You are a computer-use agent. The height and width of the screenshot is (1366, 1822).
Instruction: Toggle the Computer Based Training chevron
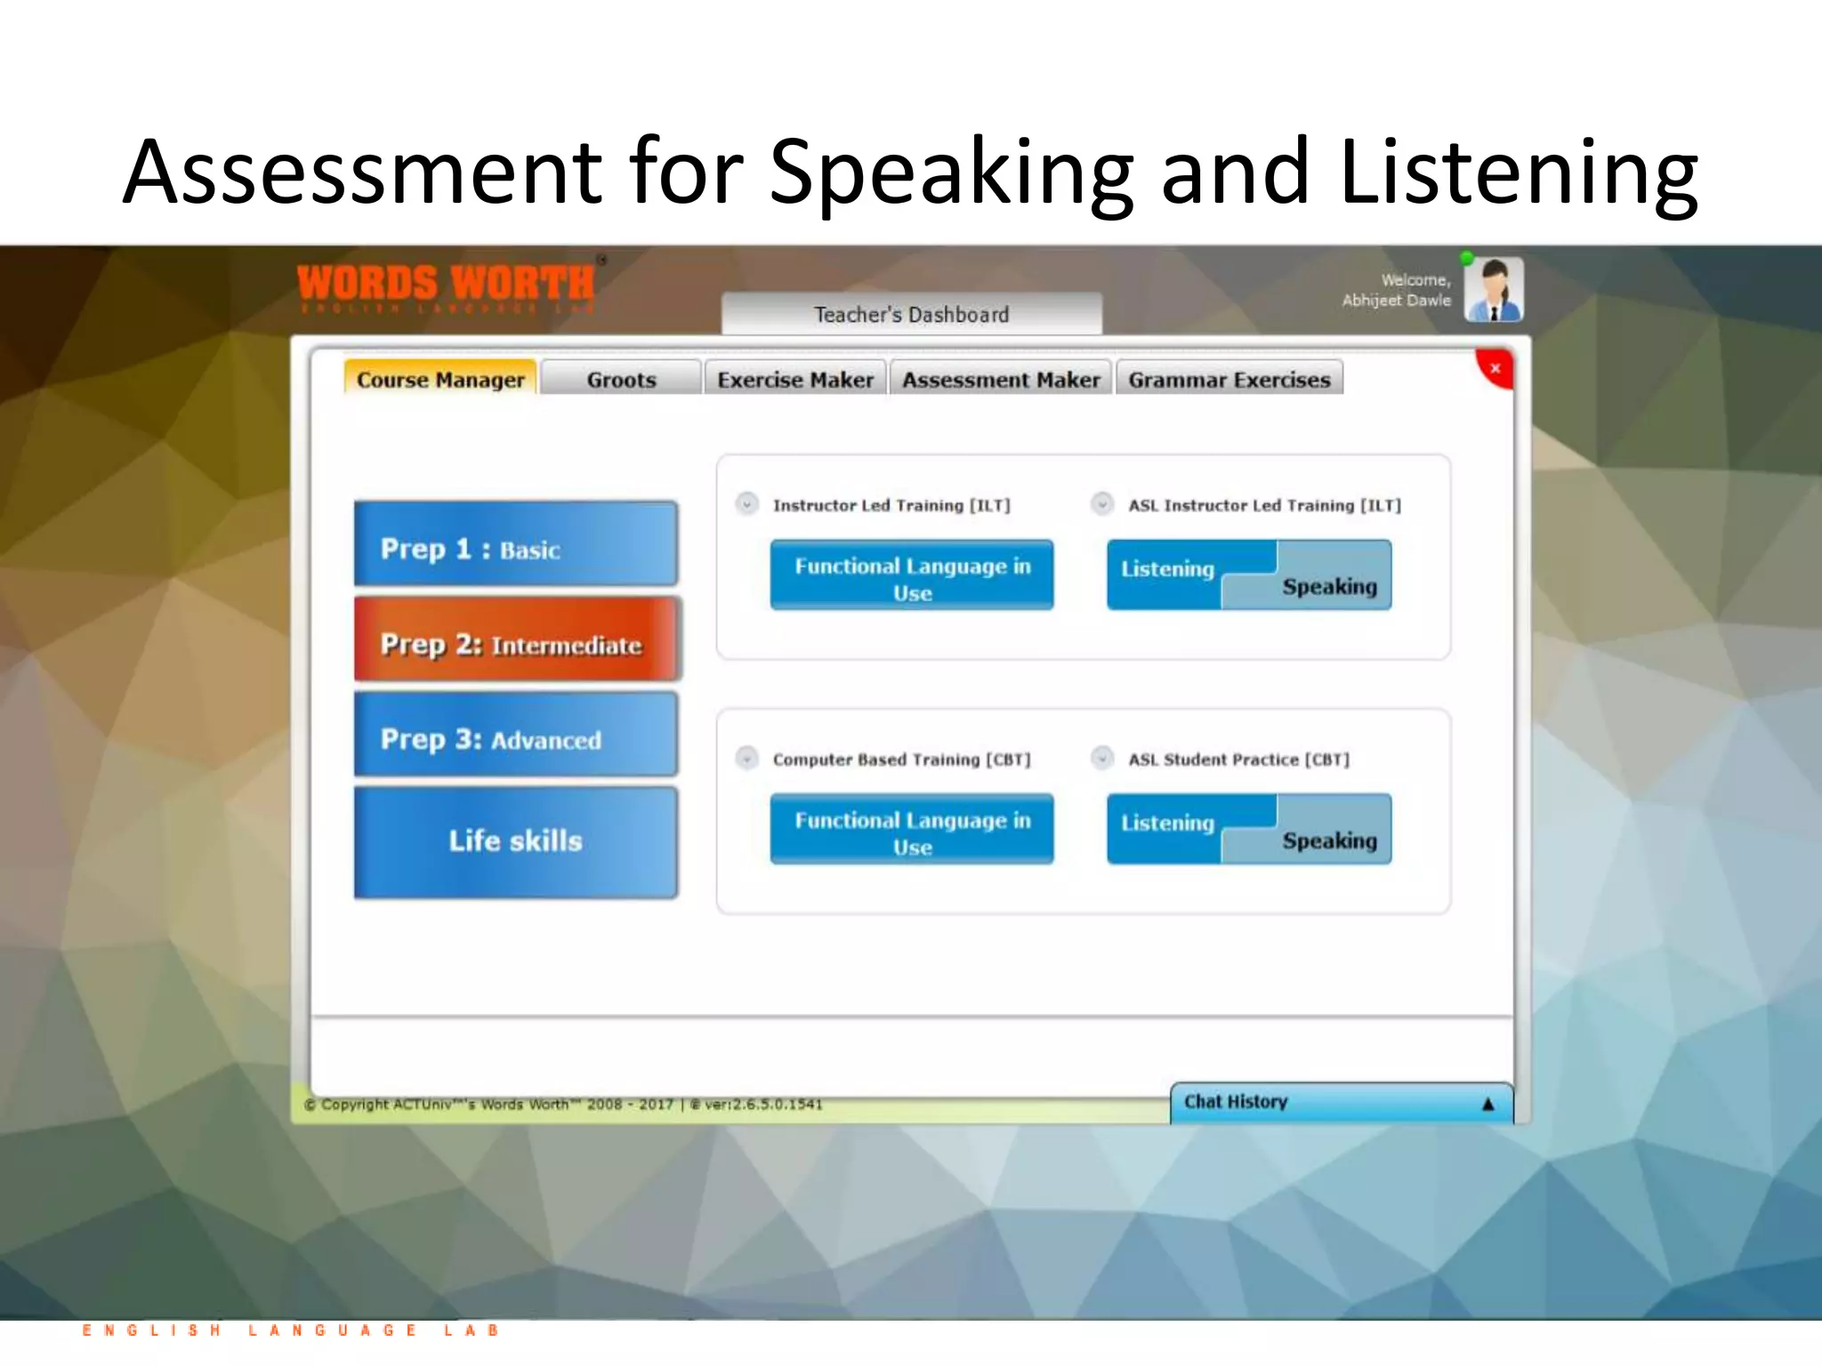click(x=747, y=759)
